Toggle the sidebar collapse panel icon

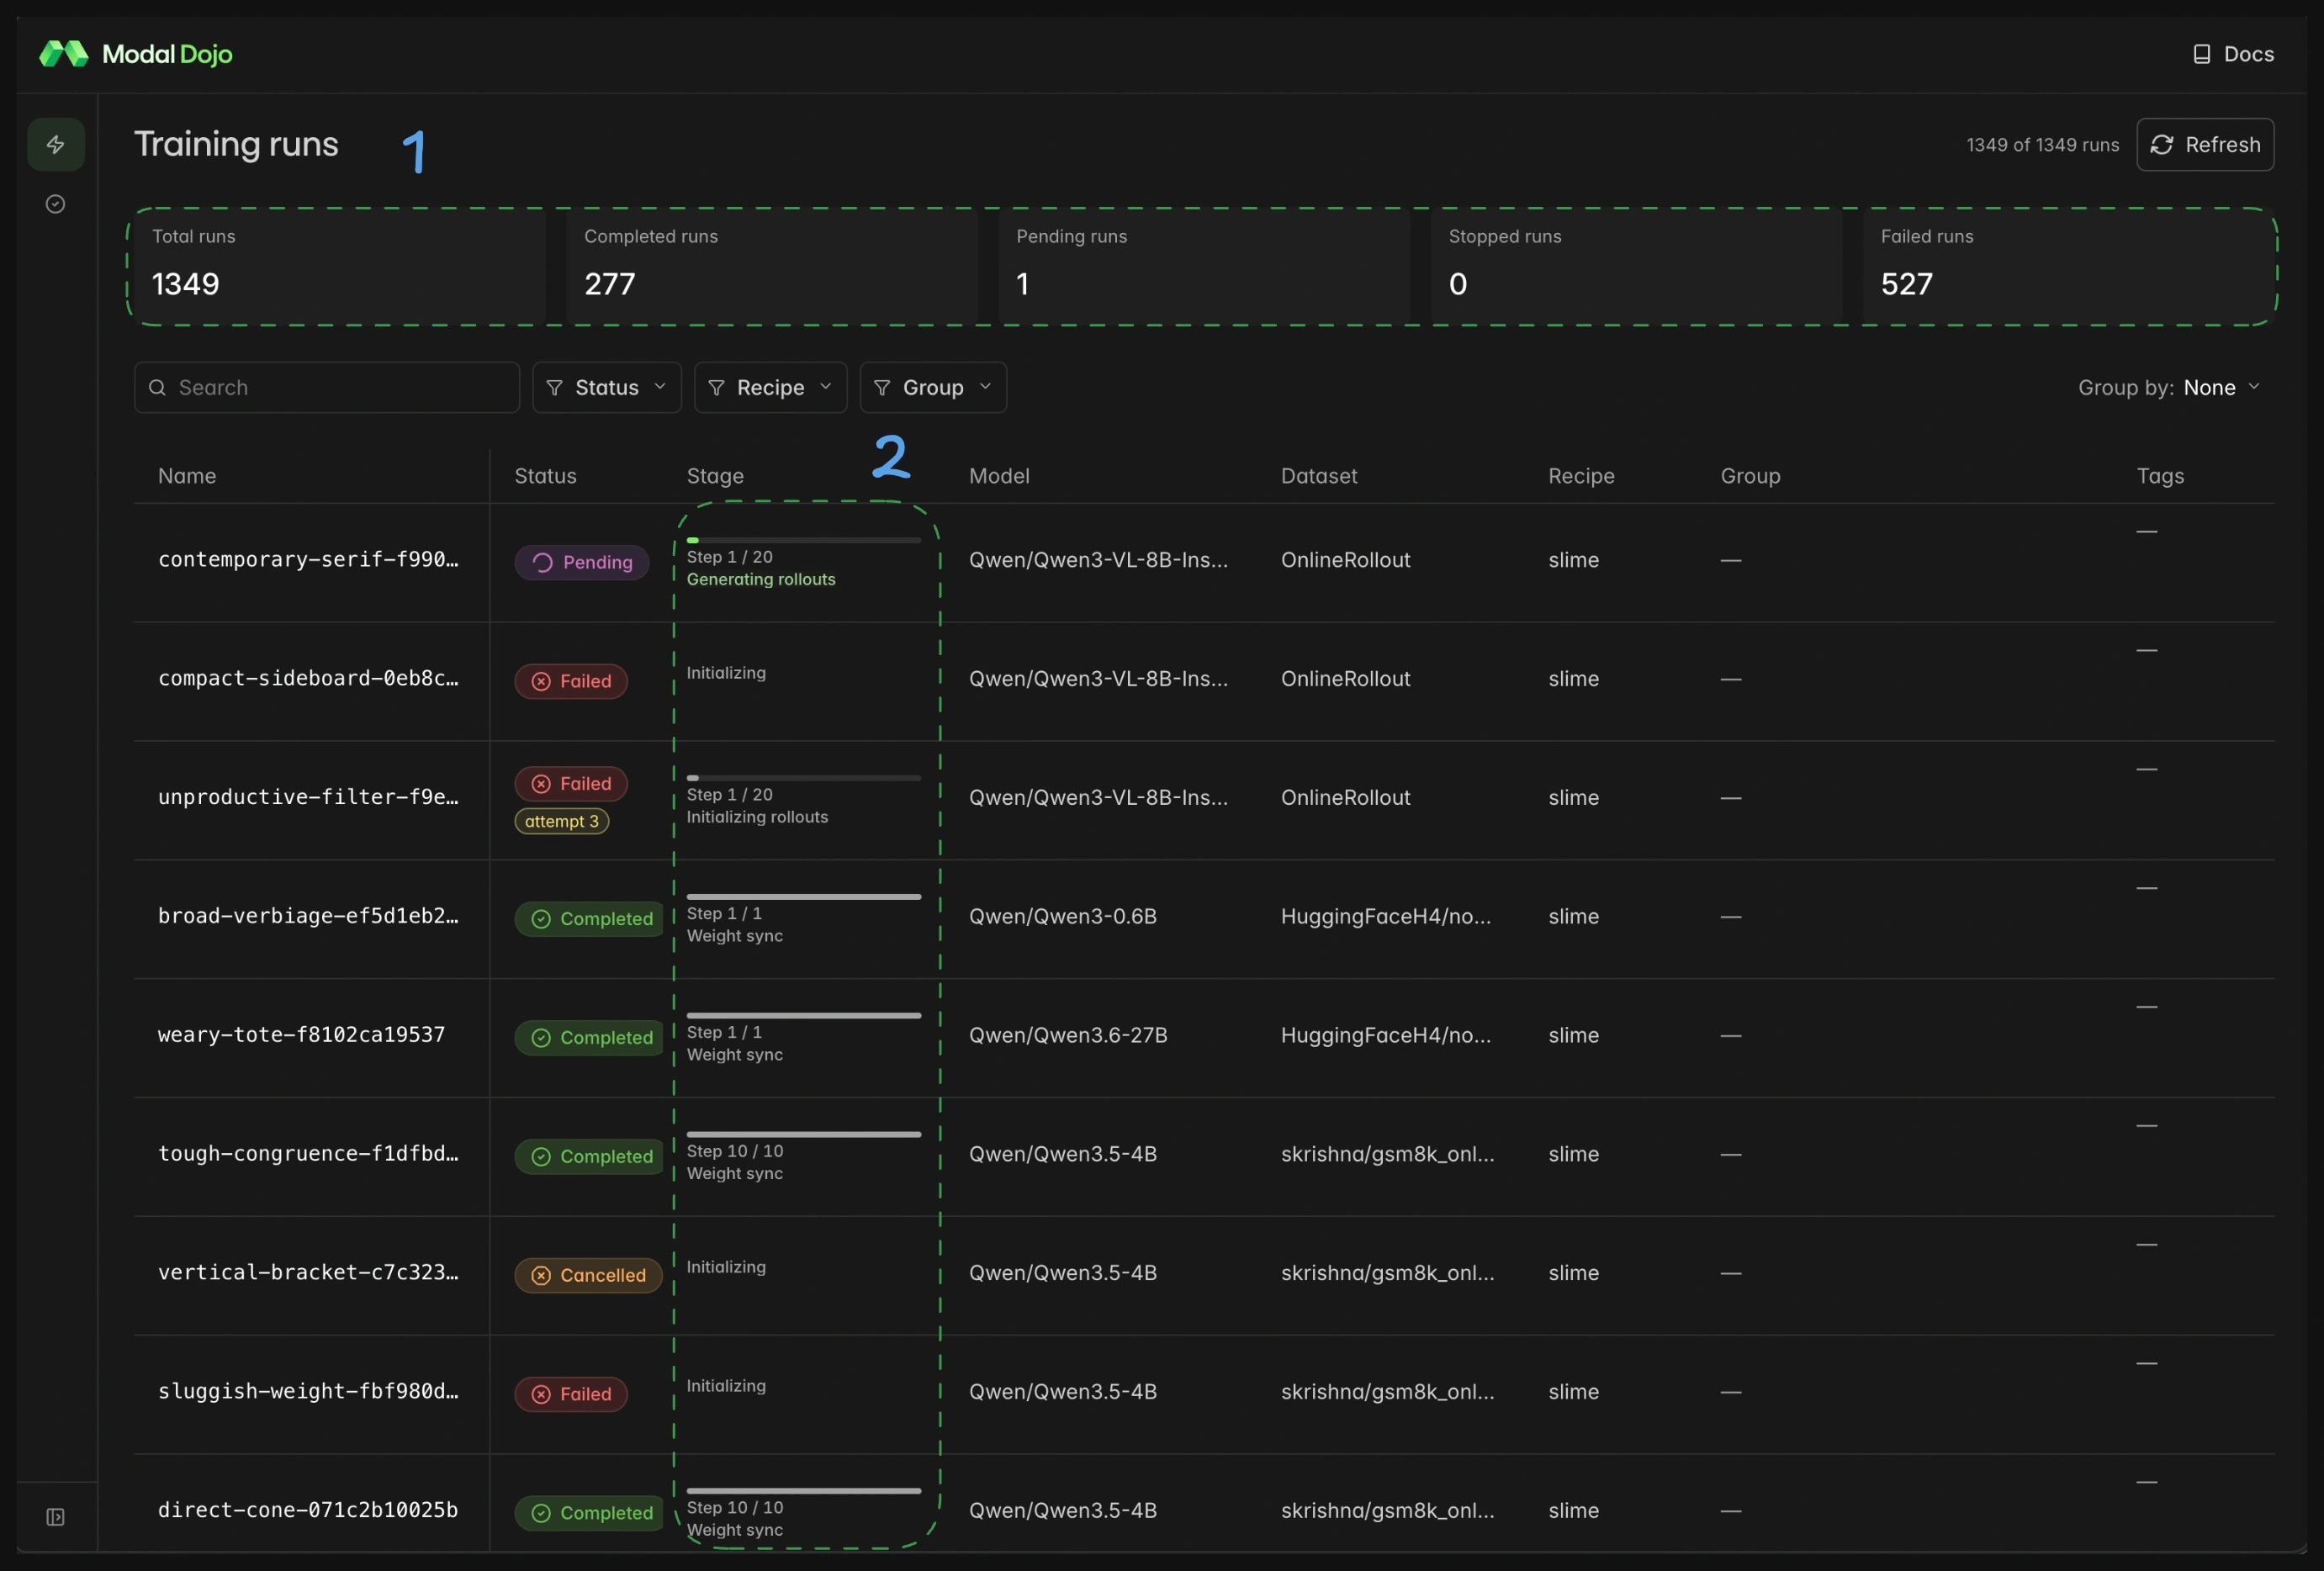click(56, 1517)
